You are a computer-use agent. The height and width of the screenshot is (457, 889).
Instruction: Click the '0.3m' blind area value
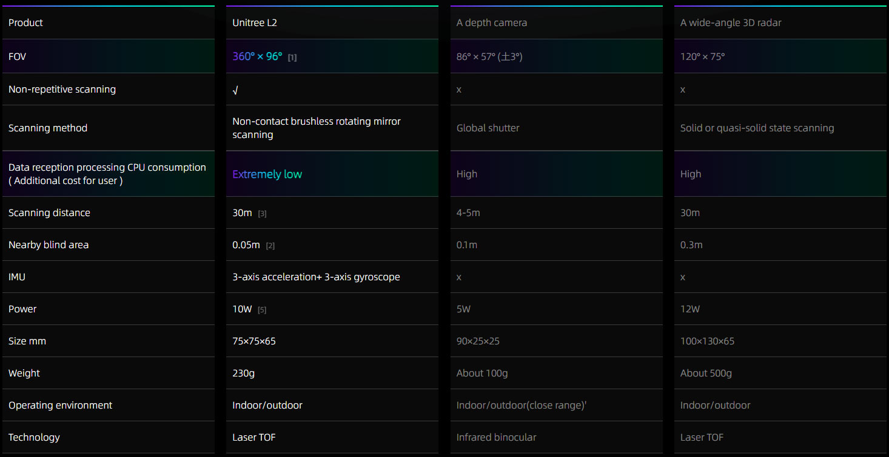click(x=691, y=245)
